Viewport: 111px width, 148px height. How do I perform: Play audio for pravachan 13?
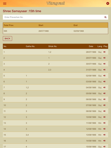(x=105, y=123)
